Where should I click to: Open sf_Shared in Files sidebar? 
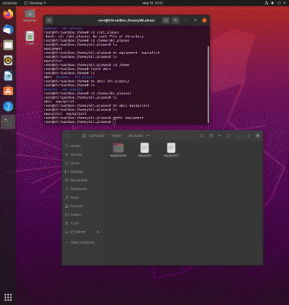83,232
